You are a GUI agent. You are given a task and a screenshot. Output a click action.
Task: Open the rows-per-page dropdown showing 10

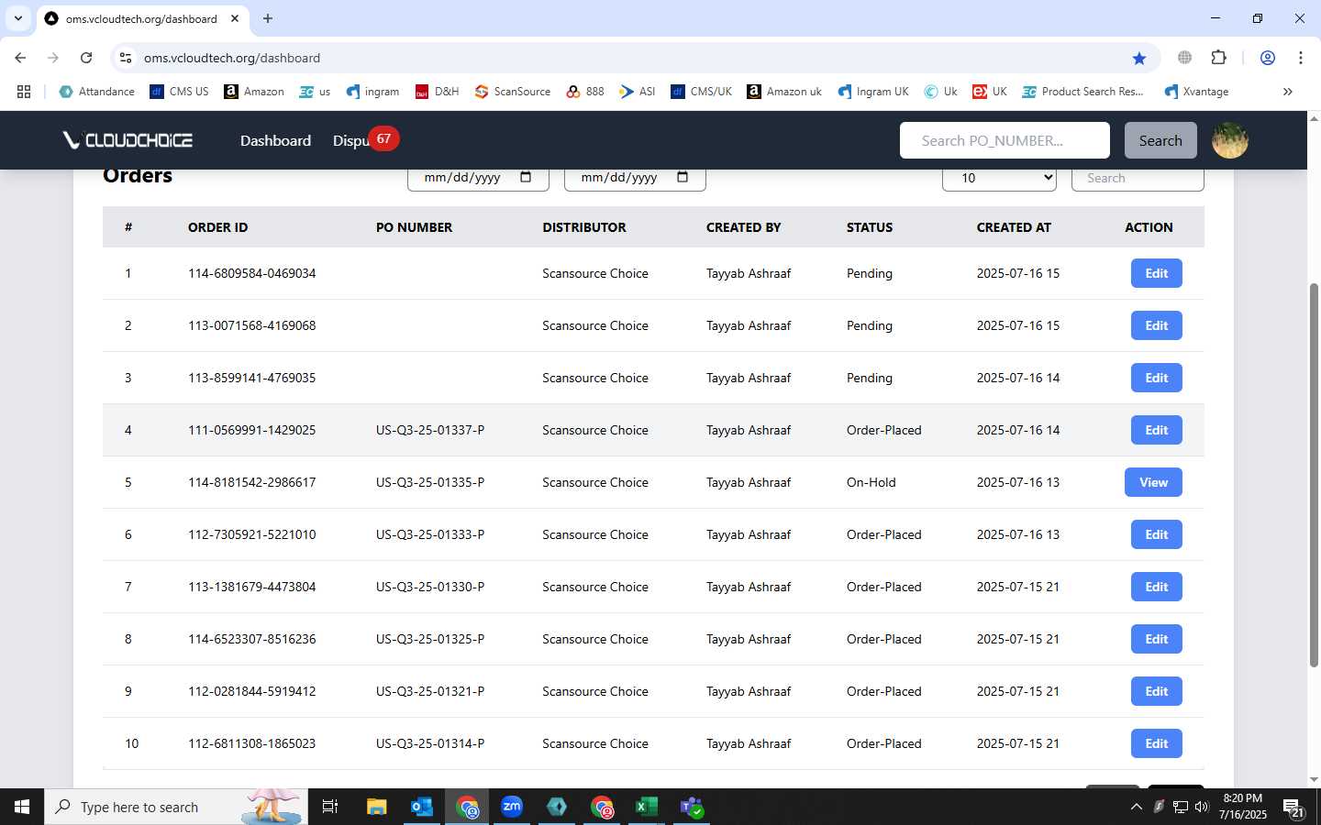pos(999,178)
